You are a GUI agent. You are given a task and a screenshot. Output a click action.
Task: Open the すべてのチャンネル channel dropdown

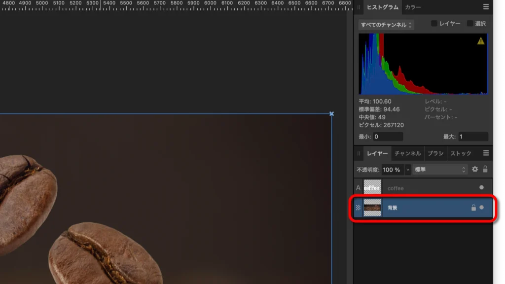(x=386, y=25)
